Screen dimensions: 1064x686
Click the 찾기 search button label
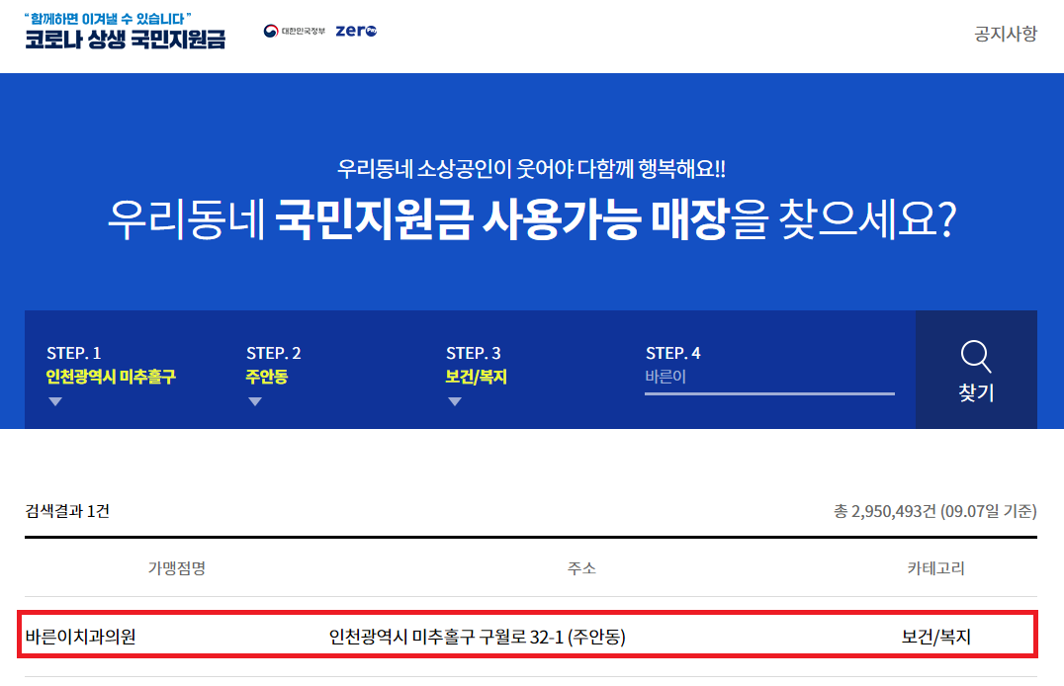[x=976, y=392]
